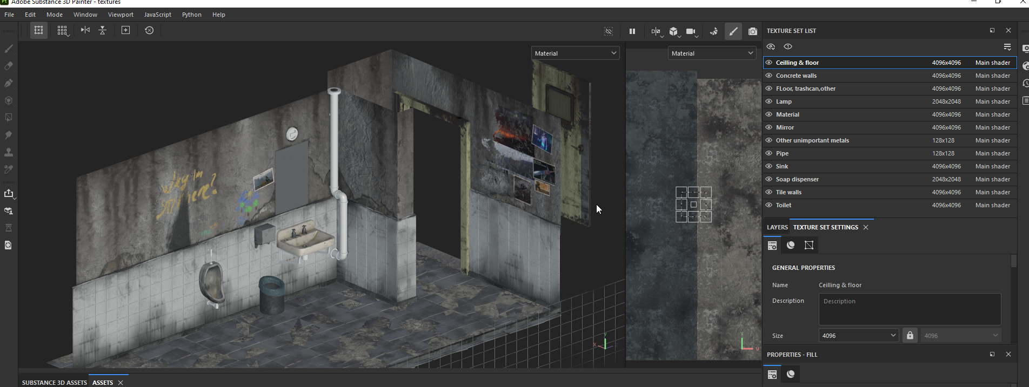
Task: Select the Paint brush tool
Action: click(9, 49)
